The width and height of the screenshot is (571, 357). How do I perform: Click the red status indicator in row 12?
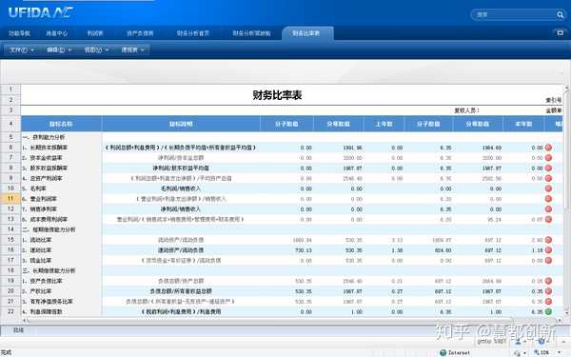548,208
